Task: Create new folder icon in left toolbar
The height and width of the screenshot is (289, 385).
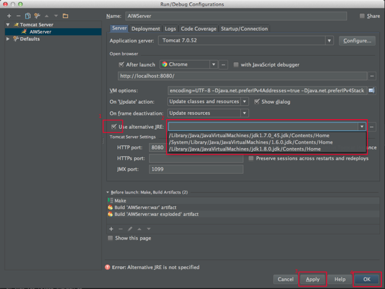Action: pos(65,16)
